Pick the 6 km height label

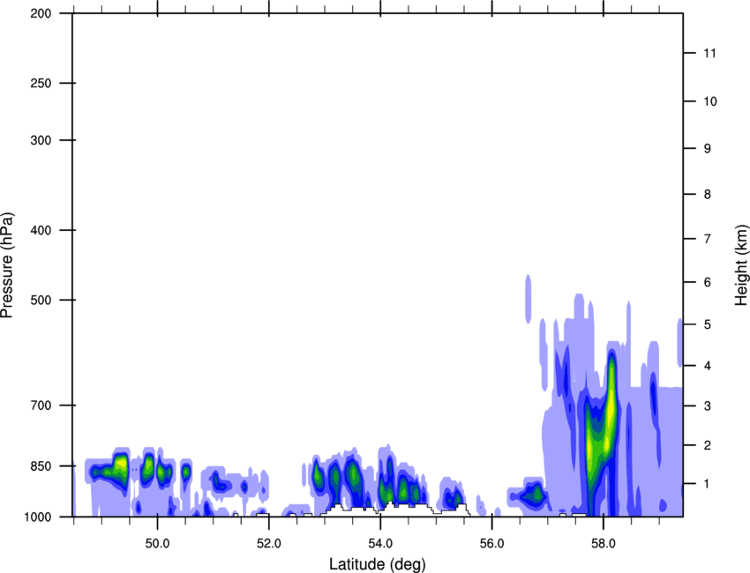pos(708,282)
